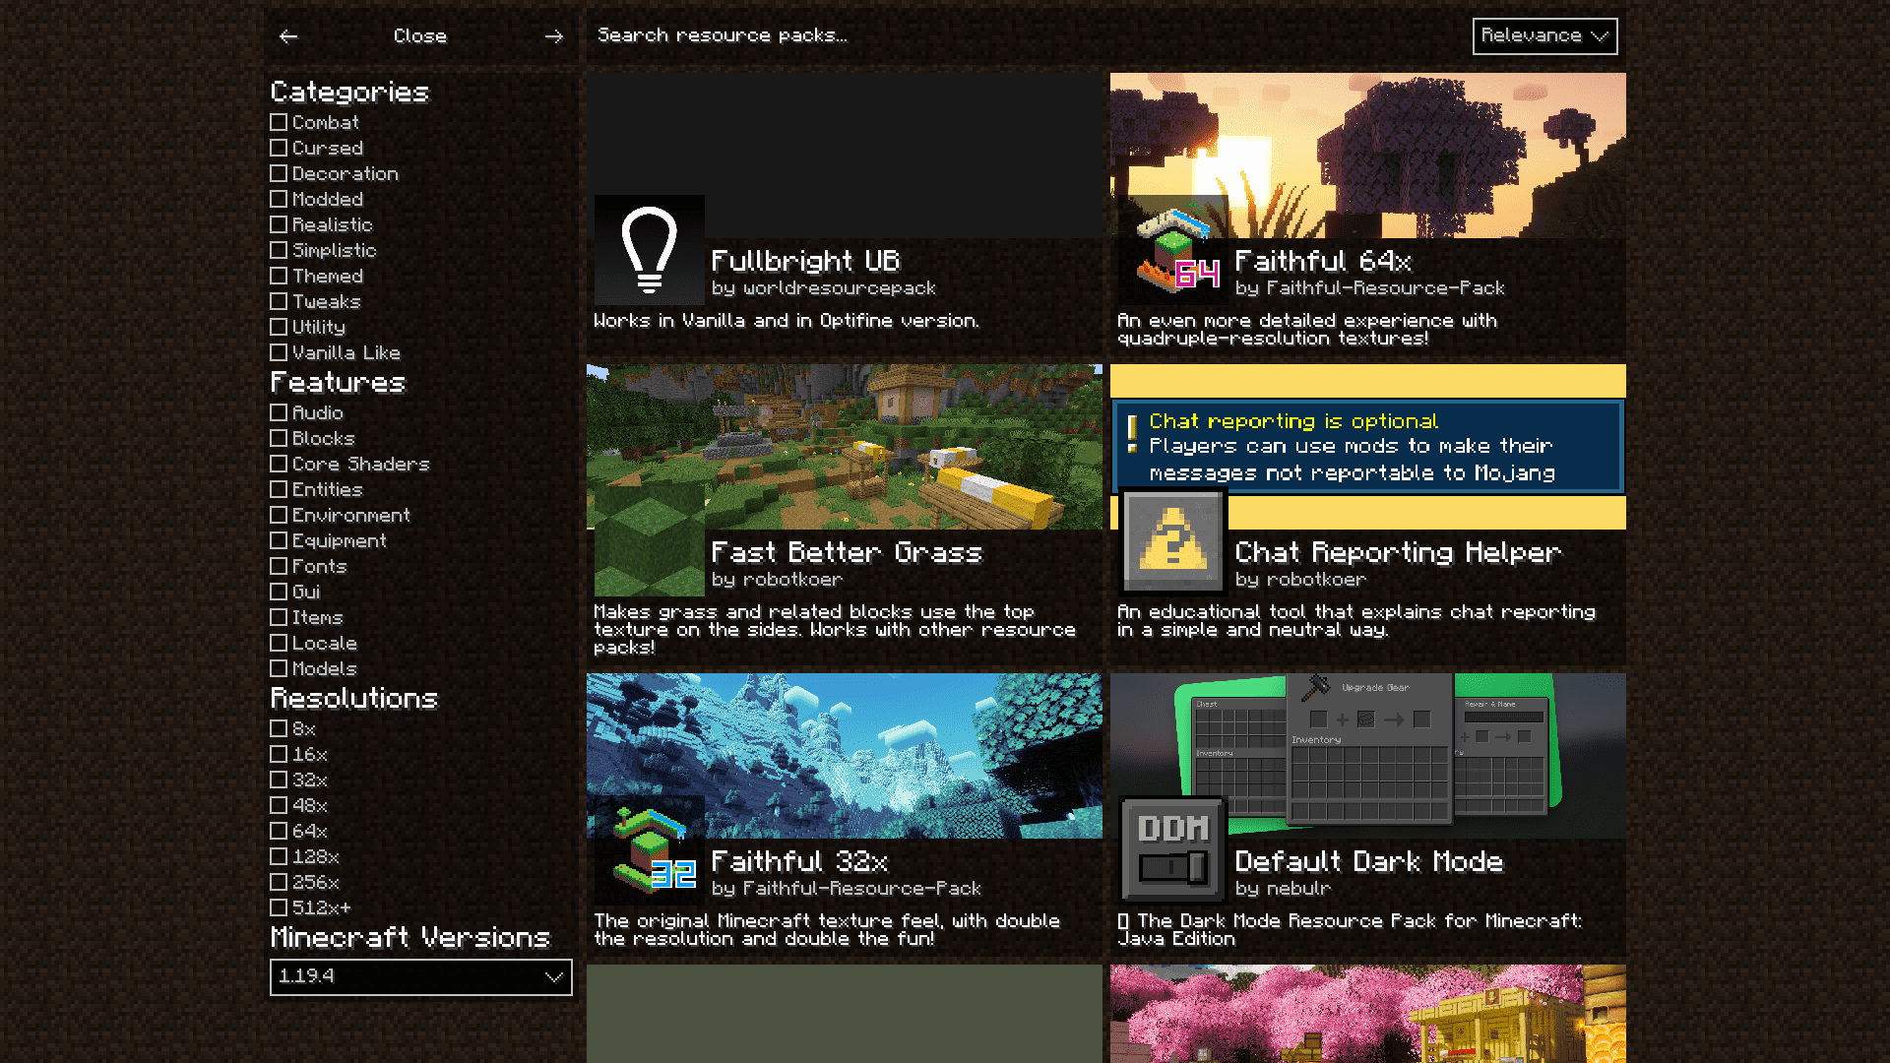Viewport: 1890px width, 1063px height.
Task: Click the Chat reporting is optional banner
Action: point(1368,446)
